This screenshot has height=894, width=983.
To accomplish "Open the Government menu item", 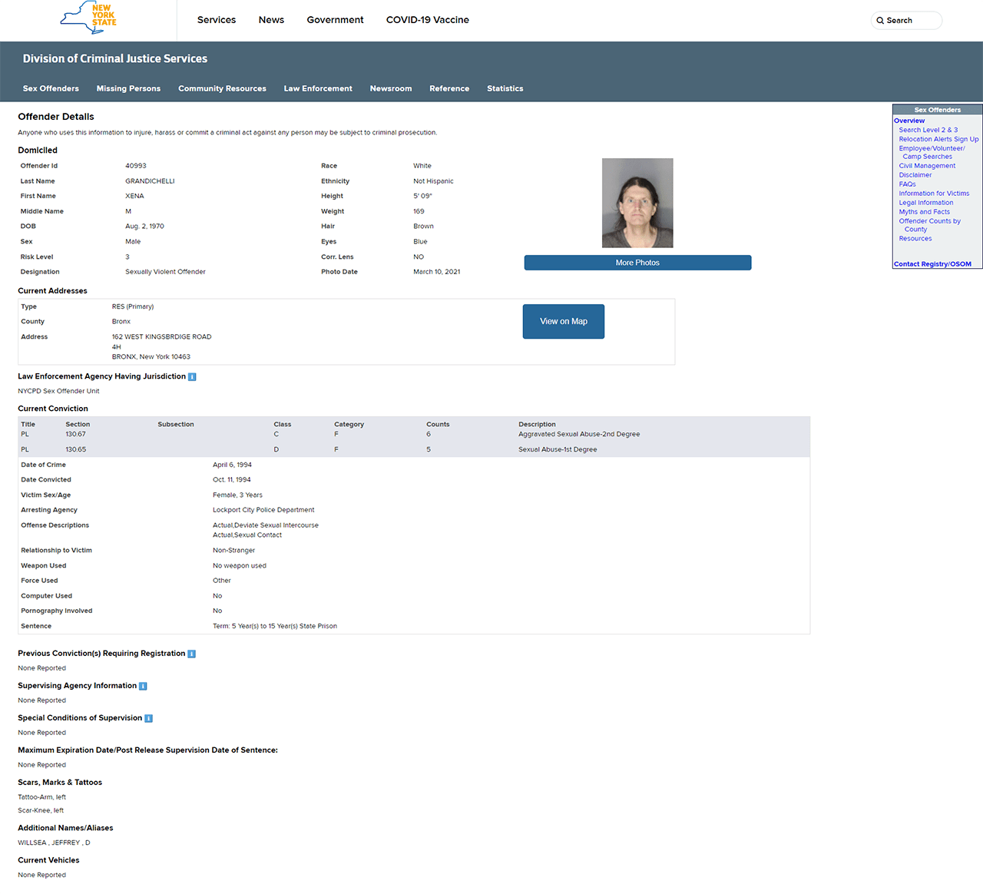I will pos(335,20).
